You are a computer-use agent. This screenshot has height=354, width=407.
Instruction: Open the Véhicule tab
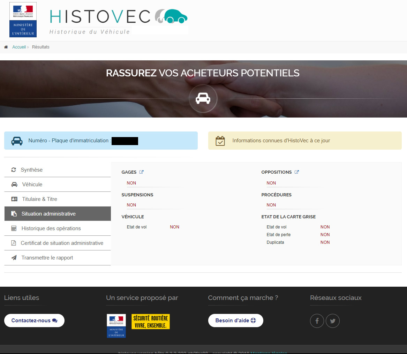tap(58, 184)
